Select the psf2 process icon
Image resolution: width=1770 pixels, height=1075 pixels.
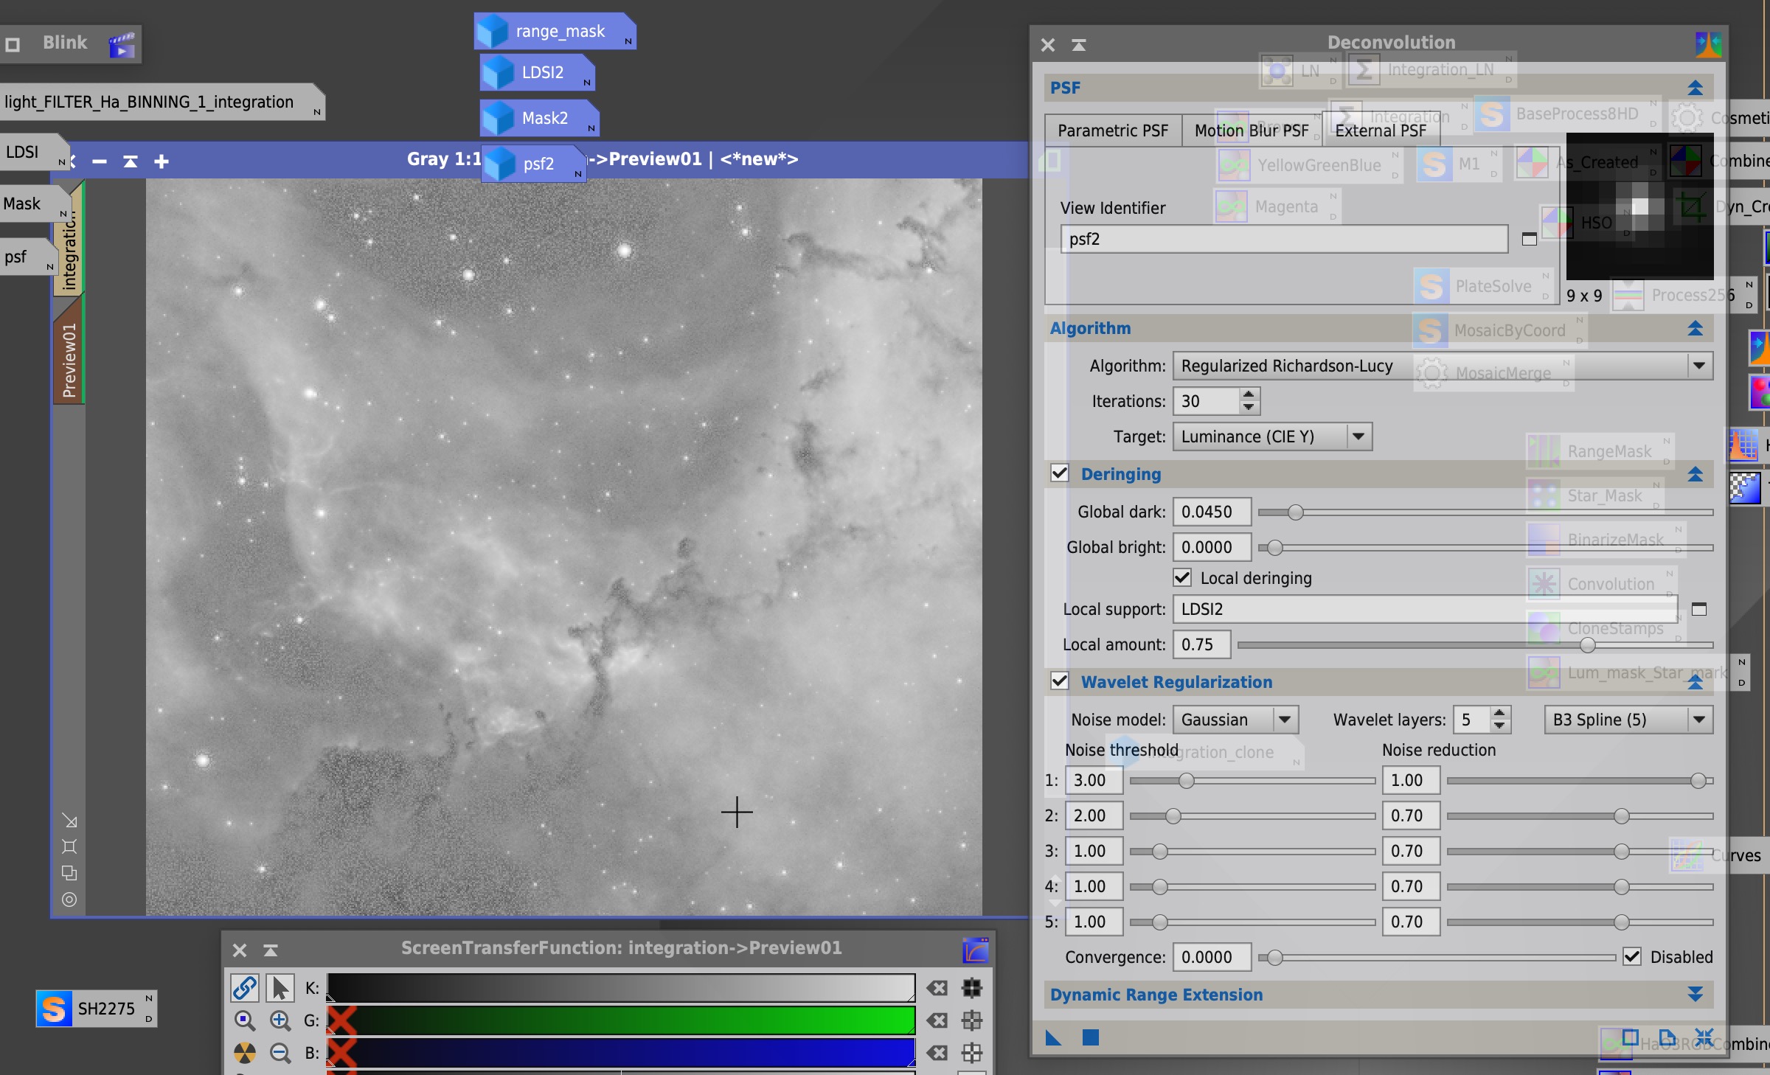pyautogui.click(x=533, y=164)
